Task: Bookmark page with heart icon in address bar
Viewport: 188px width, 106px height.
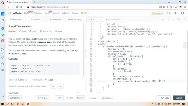Action: pos(171,7)
